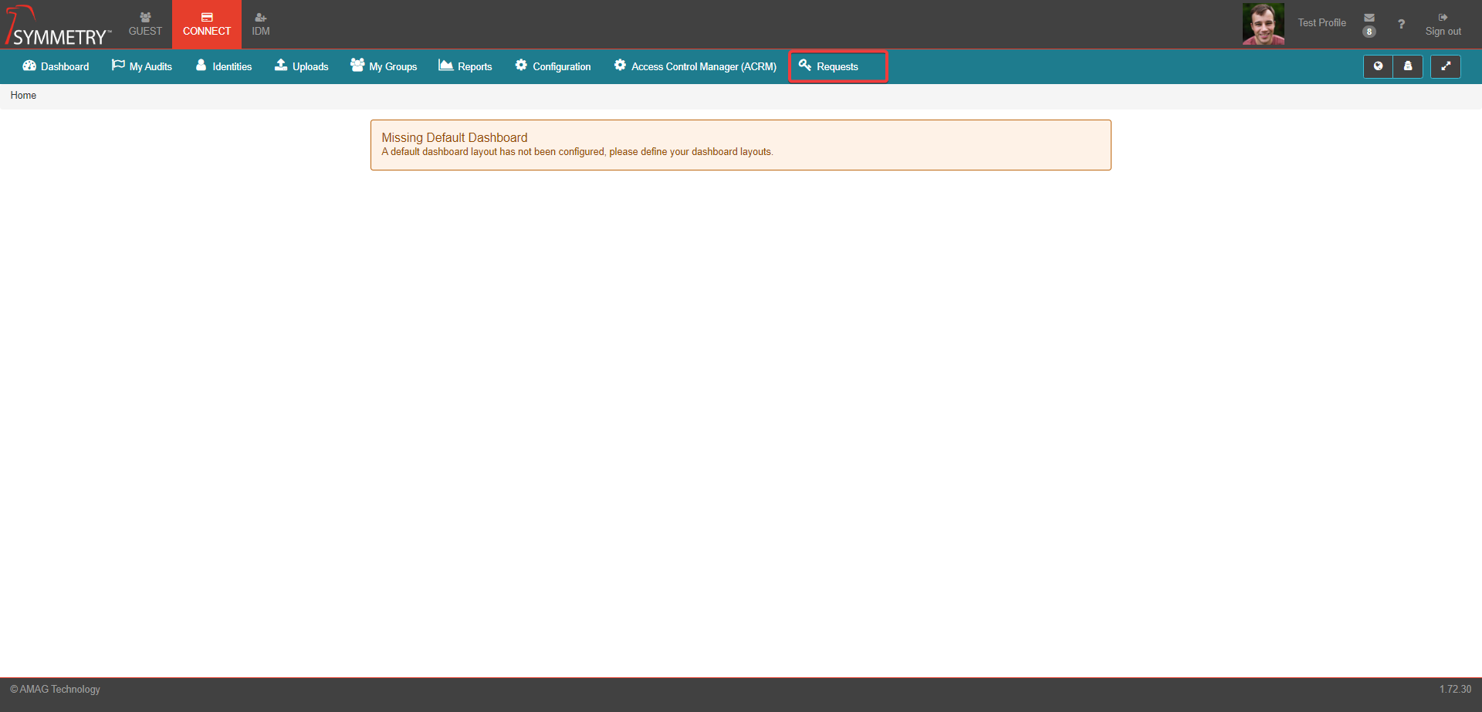Open the Configuration menu
1482x712 pixels.
click(553, 66)
